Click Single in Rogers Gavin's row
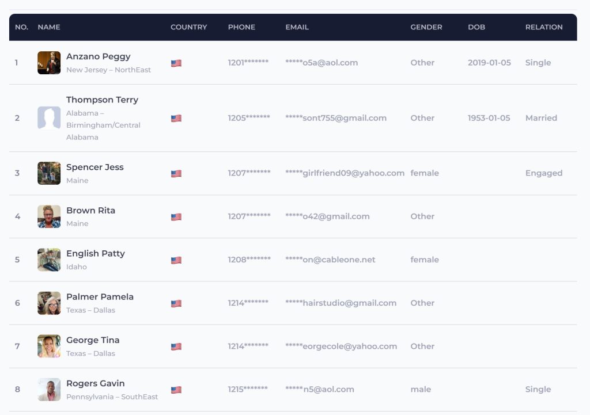The height and width of the screenshot is (415, 590). click(538, 390)
